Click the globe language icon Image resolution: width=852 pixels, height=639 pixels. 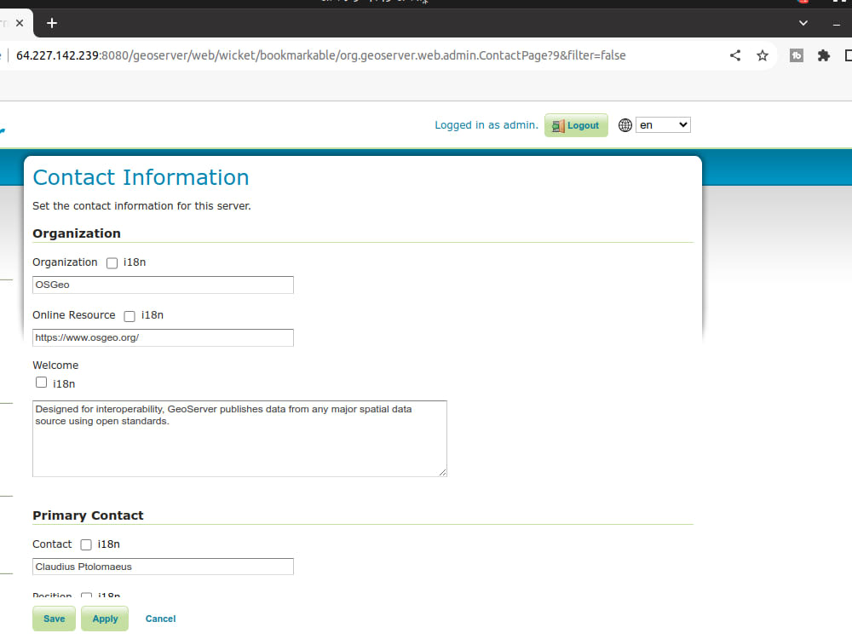point(625,125)
